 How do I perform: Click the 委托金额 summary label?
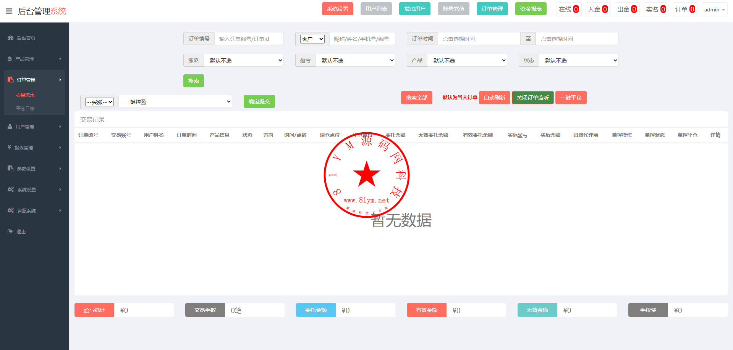[316, 310]
